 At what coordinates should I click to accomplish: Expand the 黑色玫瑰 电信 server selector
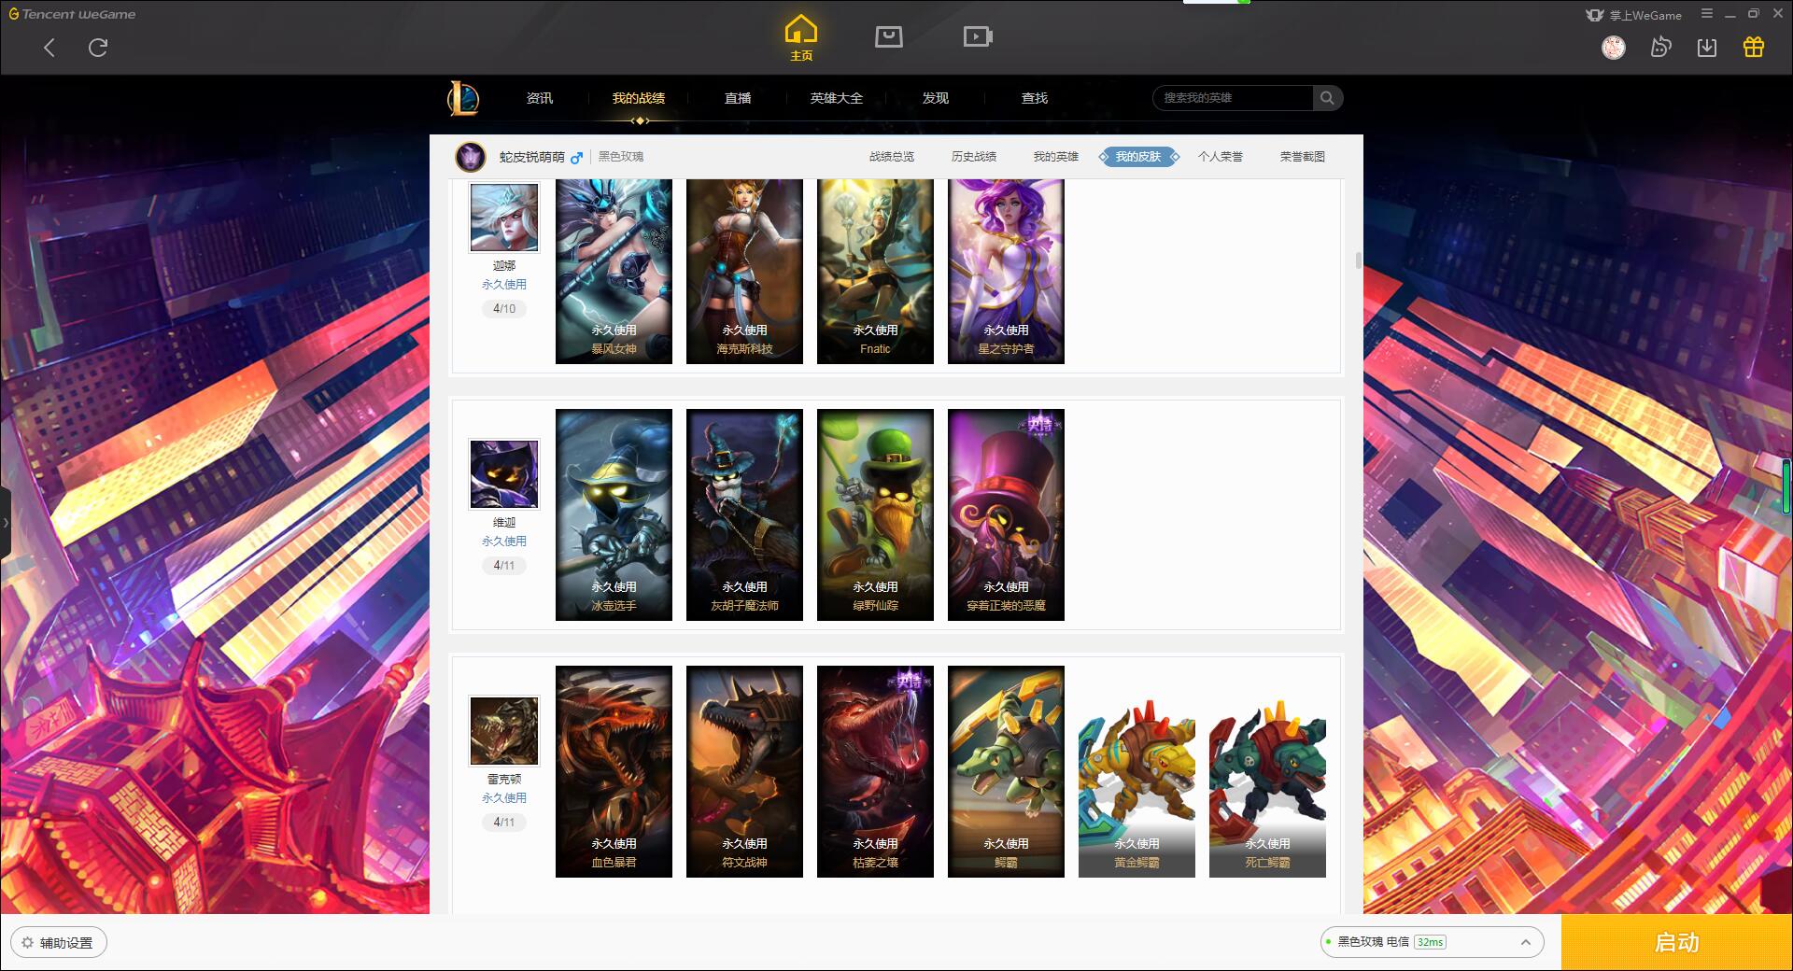click(x=1432, y=942)
